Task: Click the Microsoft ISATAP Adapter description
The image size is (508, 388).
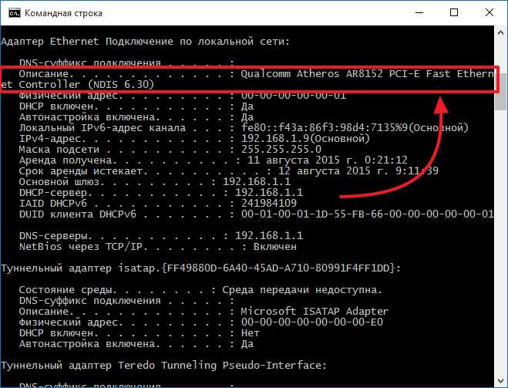Action: point(315,312)
